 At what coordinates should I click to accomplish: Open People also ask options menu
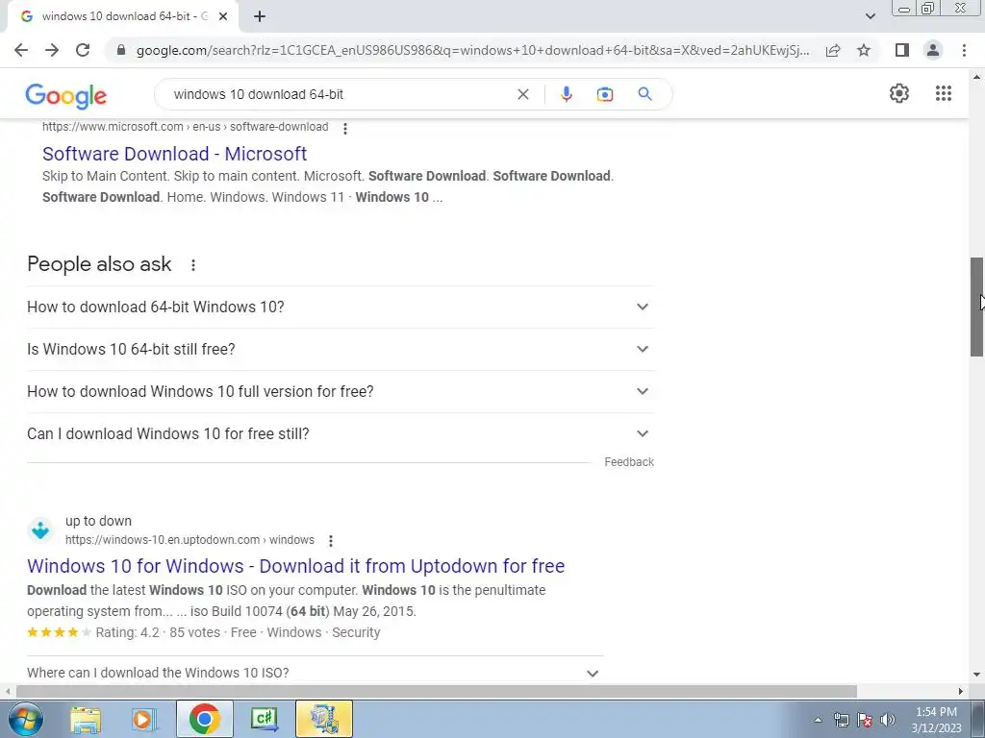[x=192, y=265]
